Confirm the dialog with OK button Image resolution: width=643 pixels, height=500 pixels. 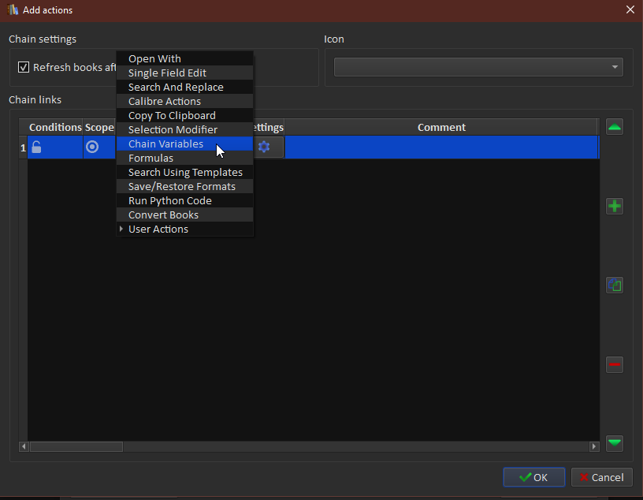(534, 477)
